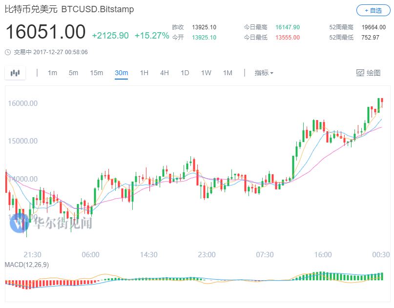Click the 07:30 time axis label
This screenshot has height=308, width=394.
265,255
